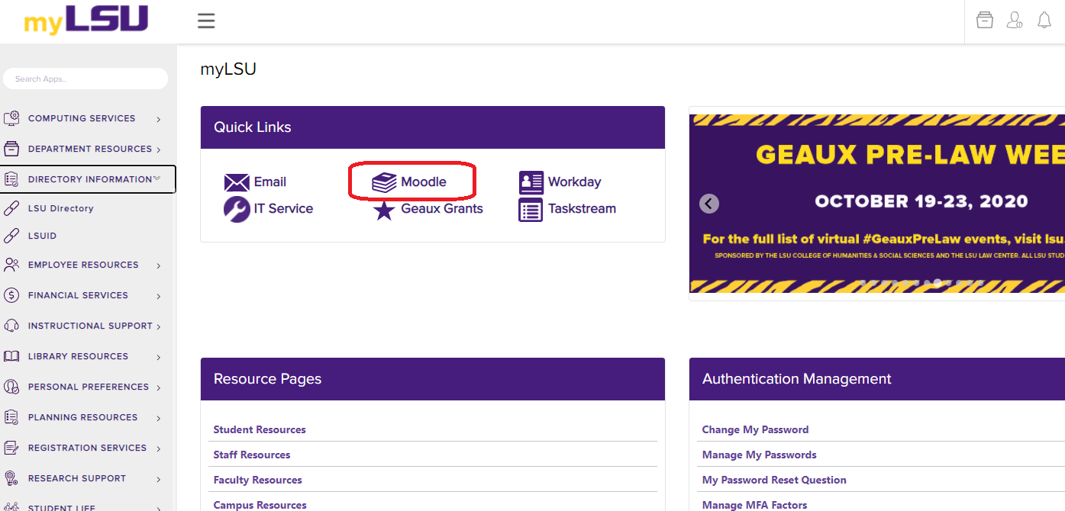Click the Geaux Grants star icon
The width and height of the screenshot is (1065, 511).
384,210
